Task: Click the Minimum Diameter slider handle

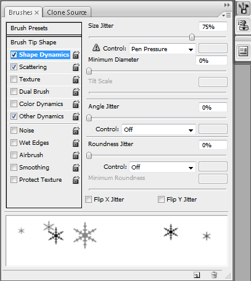Action: pos(89,71)
